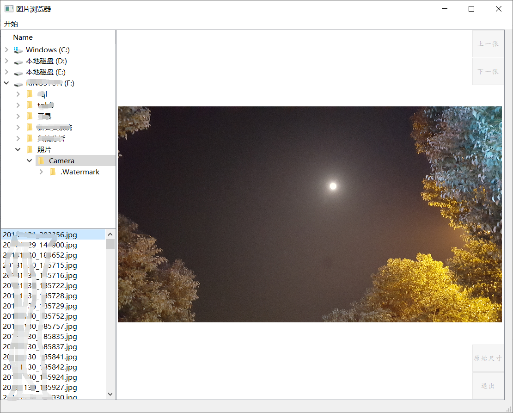Click the 退出 button
Viewport: 513px width, 413px height.
click(x=488, y=386)
